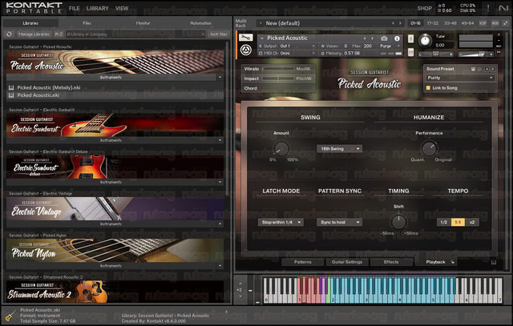Open the Purity sound preset dropdown
This screenshot has width=513, height=326.
pyautogui.click(x=459, y=78)
